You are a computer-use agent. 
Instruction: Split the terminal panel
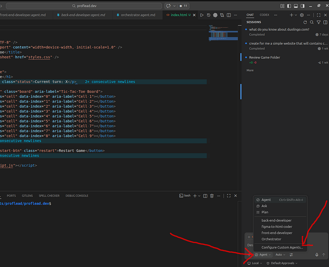205,196
